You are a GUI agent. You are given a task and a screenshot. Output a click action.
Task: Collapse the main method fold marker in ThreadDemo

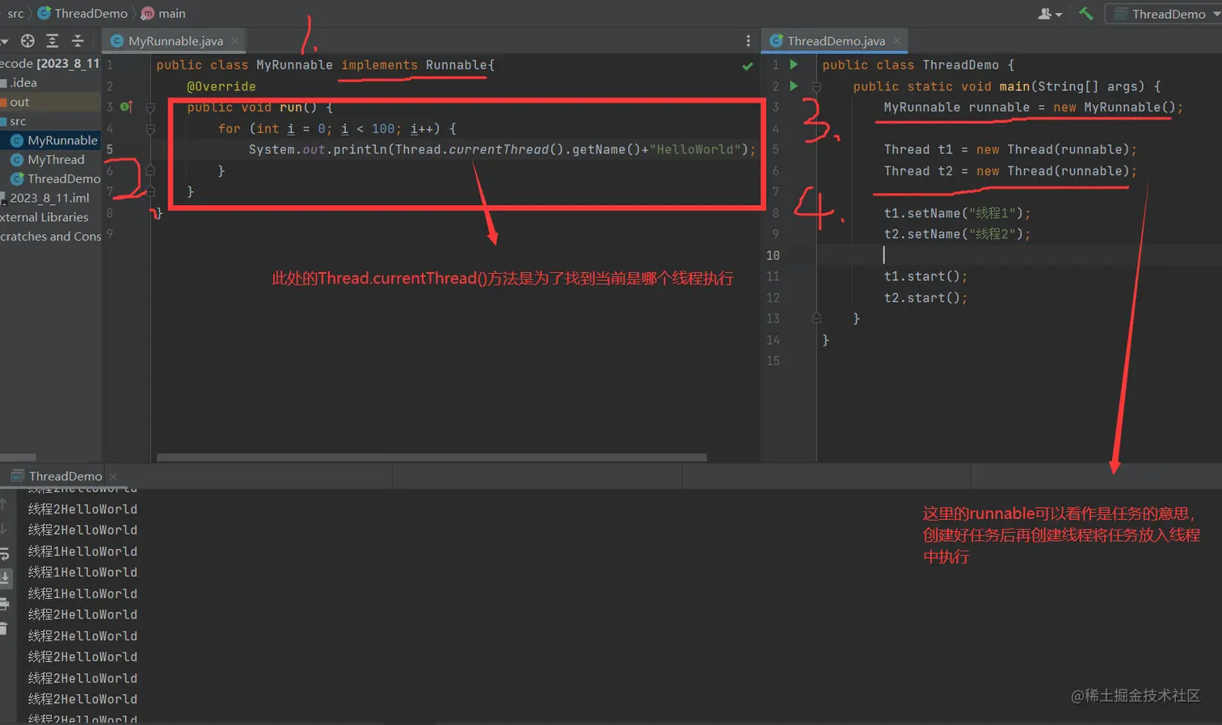pyautogui.click(x=816, y=86)
